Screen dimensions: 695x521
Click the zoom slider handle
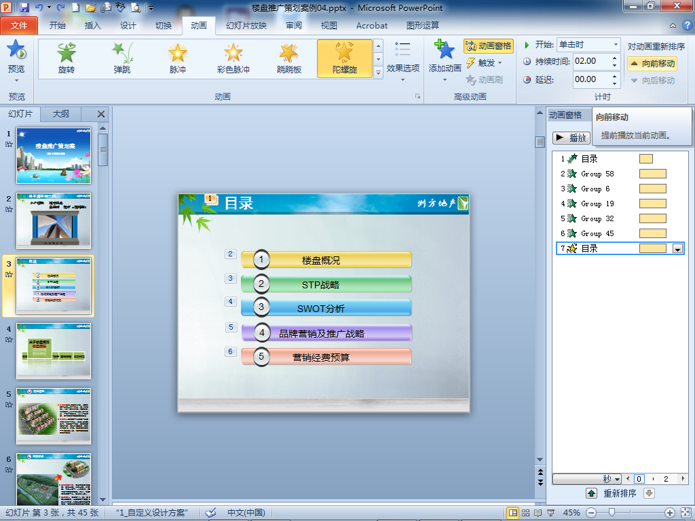tap(612, 513)
